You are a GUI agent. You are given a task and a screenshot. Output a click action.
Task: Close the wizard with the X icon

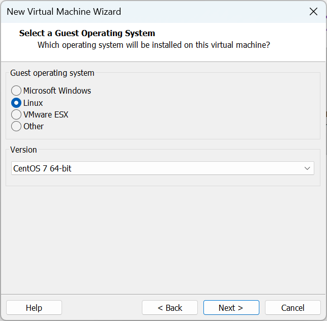pos(313,12)
